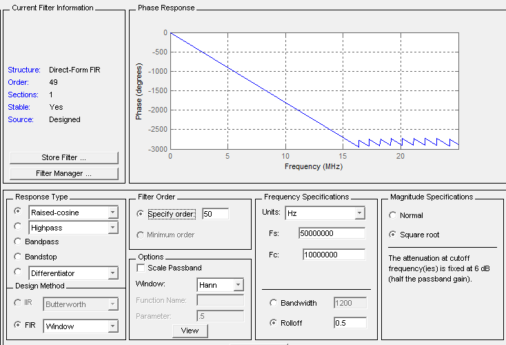The width and height of the screenshot is (506, 345).
Task: Choose the Bandpass response type
Action: [18, 242]
